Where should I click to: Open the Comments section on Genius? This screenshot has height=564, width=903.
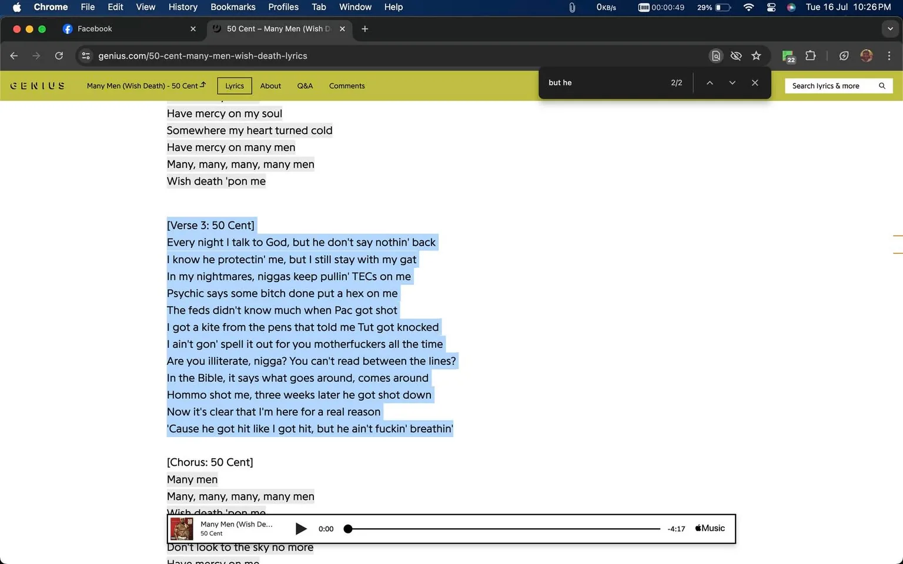point(346,86)
